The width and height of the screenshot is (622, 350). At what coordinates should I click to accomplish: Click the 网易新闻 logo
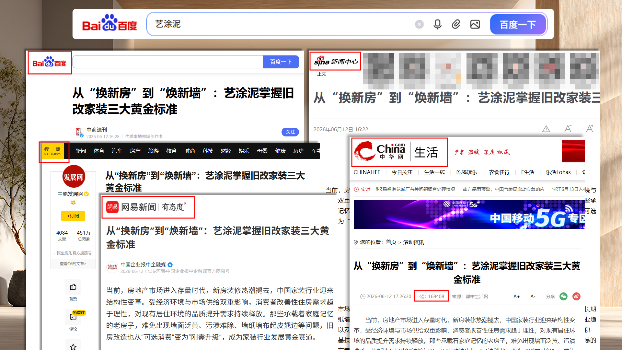146,207
